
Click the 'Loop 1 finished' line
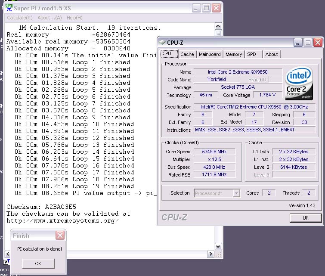[x=72, y=62]
